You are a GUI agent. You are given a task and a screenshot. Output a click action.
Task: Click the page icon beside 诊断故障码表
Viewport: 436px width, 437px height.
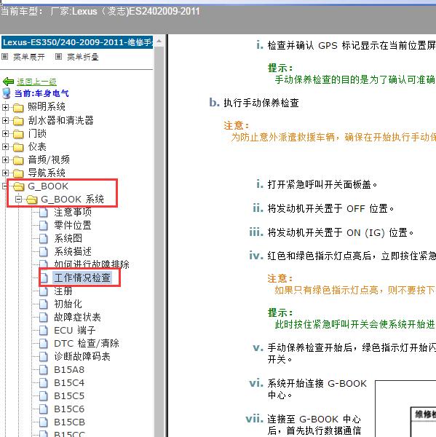coord(44,356)
